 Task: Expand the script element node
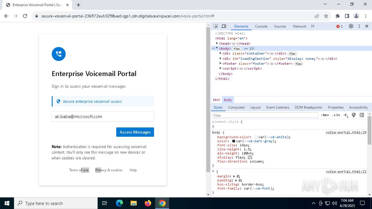click(x=220, y=68)
